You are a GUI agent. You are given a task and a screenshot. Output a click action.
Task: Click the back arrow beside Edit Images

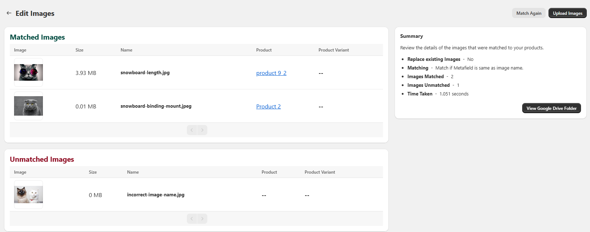9,13
